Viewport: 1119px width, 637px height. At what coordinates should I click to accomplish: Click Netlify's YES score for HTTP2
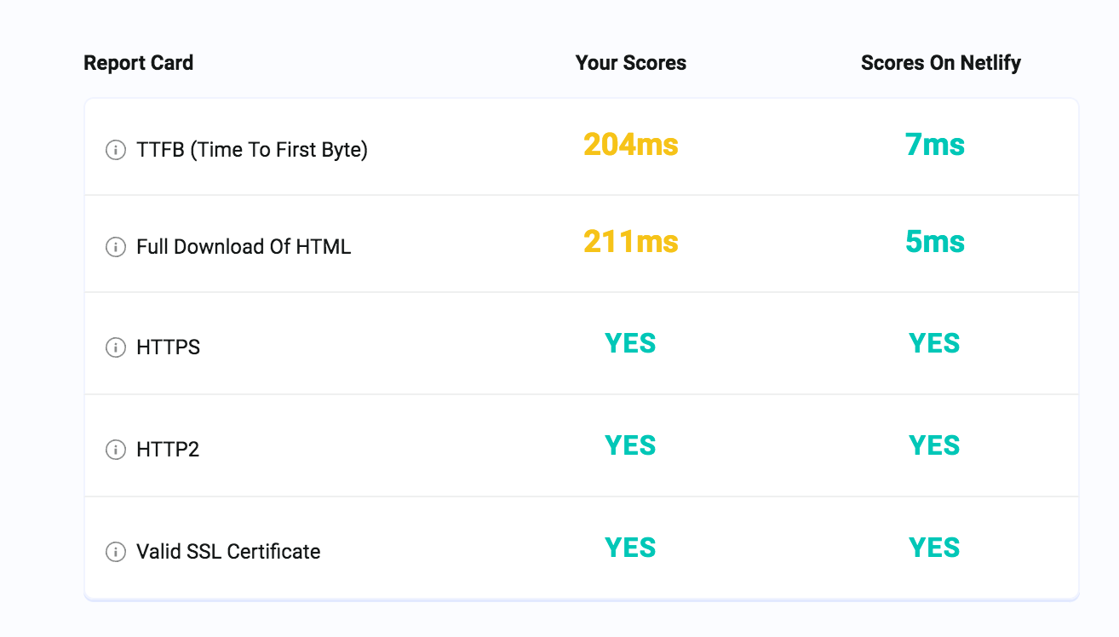[x=934, y=445]
